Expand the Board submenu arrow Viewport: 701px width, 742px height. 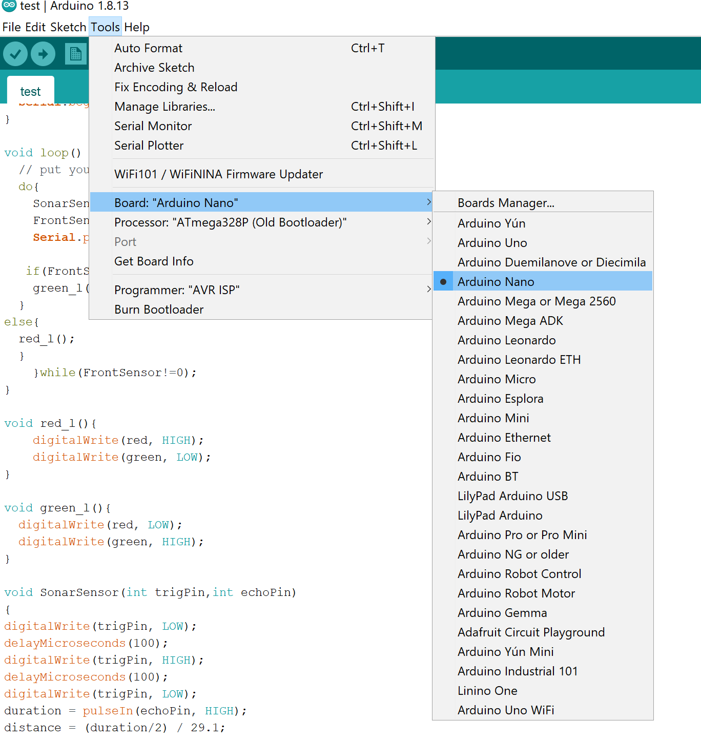point(429,202)
